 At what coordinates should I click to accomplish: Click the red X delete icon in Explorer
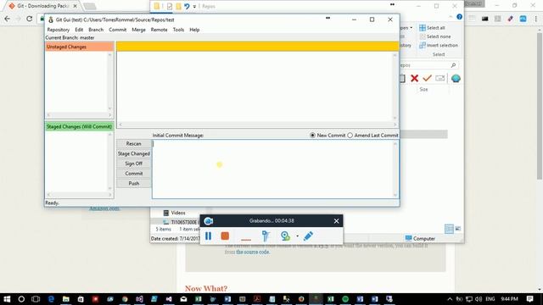point(414,78)
